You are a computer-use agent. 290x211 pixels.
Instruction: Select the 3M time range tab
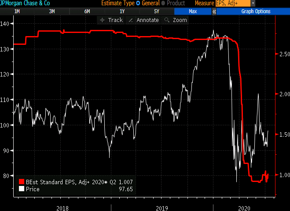coord(52,11)
